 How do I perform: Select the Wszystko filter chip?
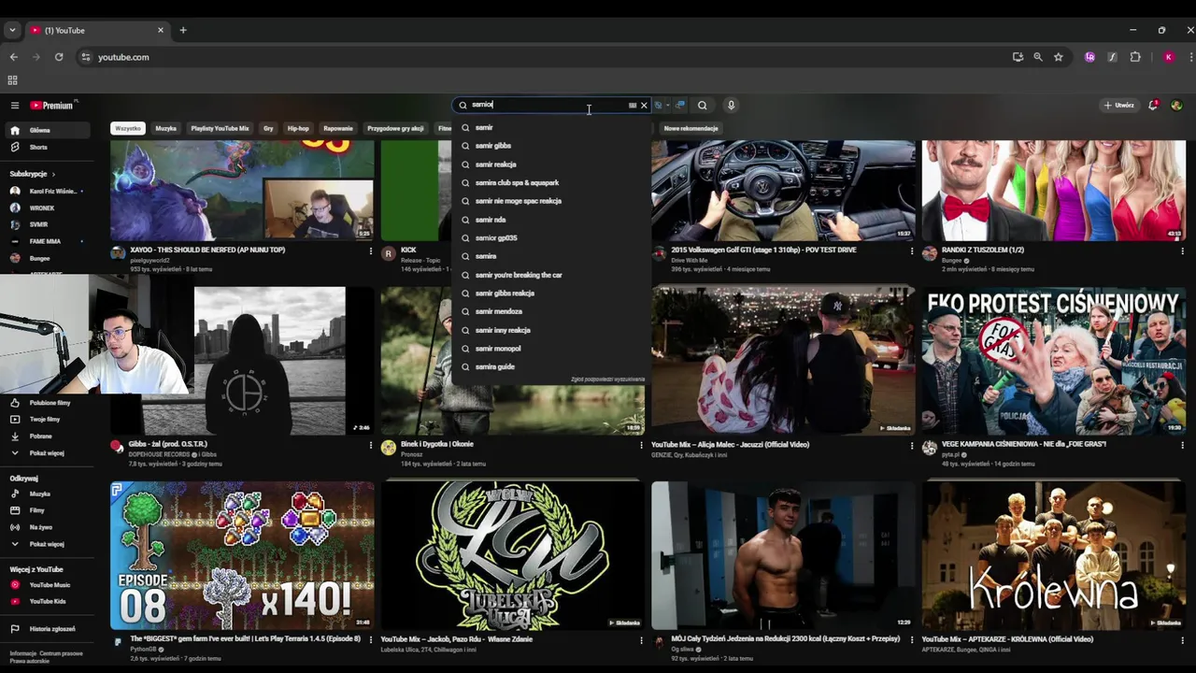[x=128, y=128]
